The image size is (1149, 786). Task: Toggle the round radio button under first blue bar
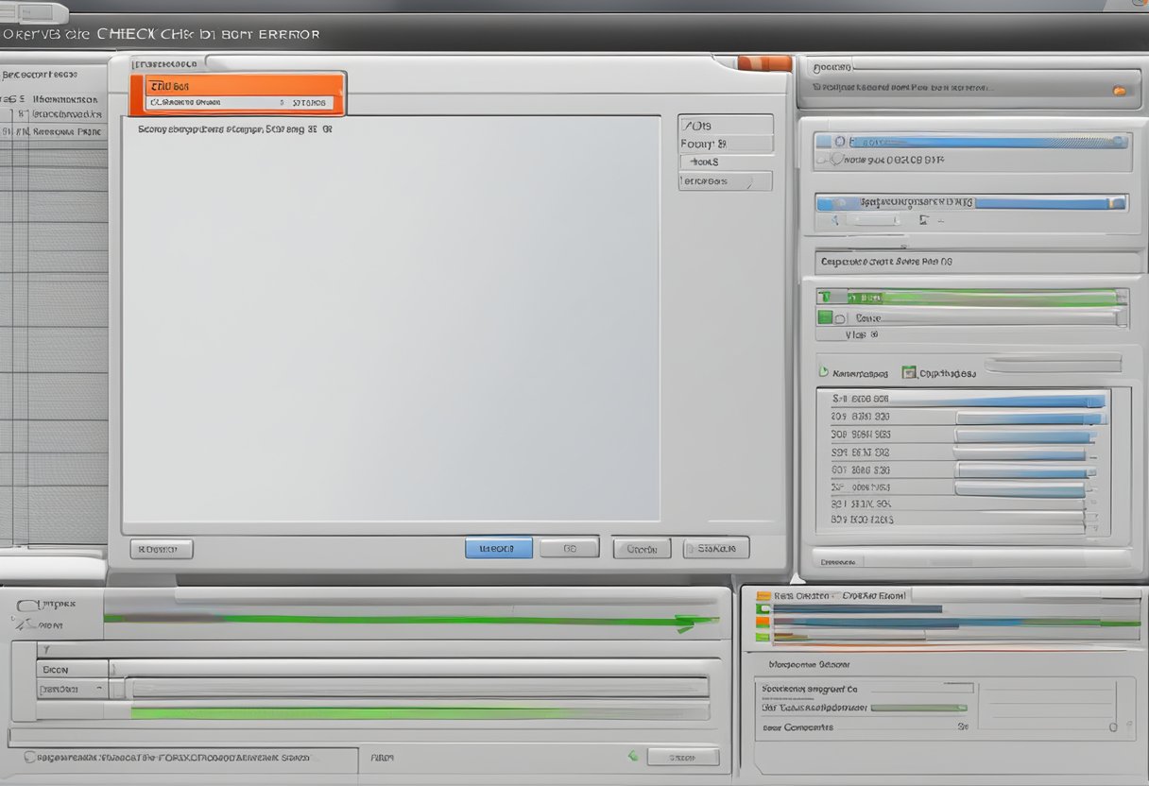coord(836,160)
